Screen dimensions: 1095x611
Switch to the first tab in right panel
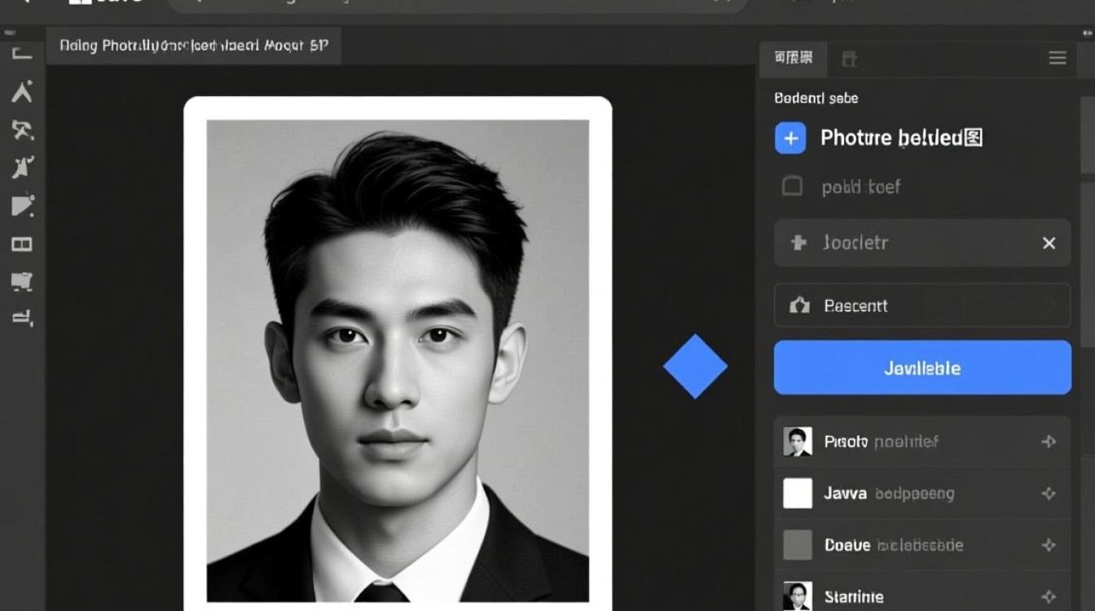coord(793,58)
